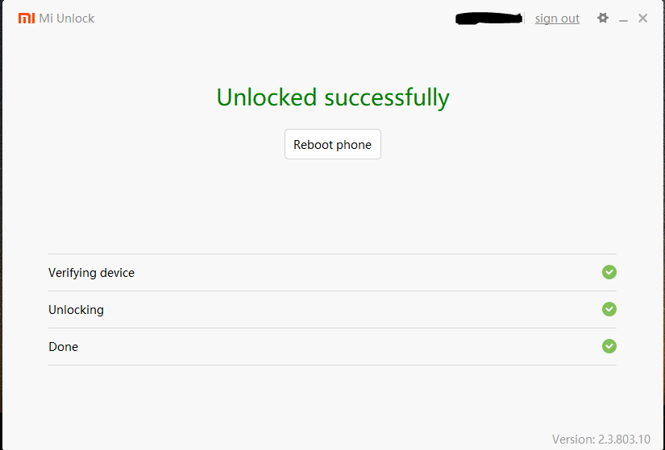Select the "Unlocking" step label

tap(76, 310)
